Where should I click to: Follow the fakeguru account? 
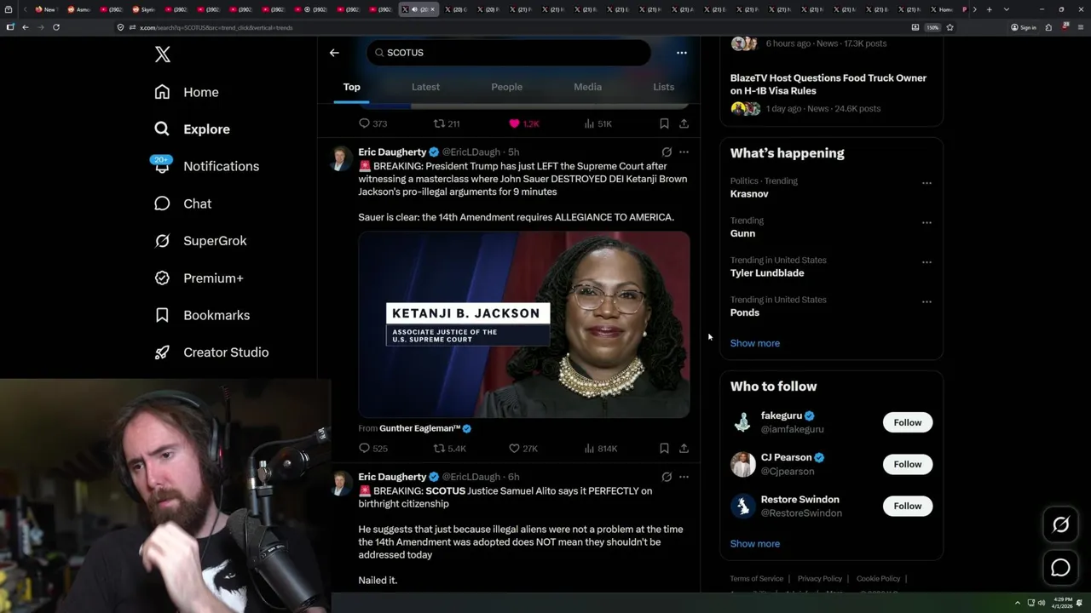908,422
